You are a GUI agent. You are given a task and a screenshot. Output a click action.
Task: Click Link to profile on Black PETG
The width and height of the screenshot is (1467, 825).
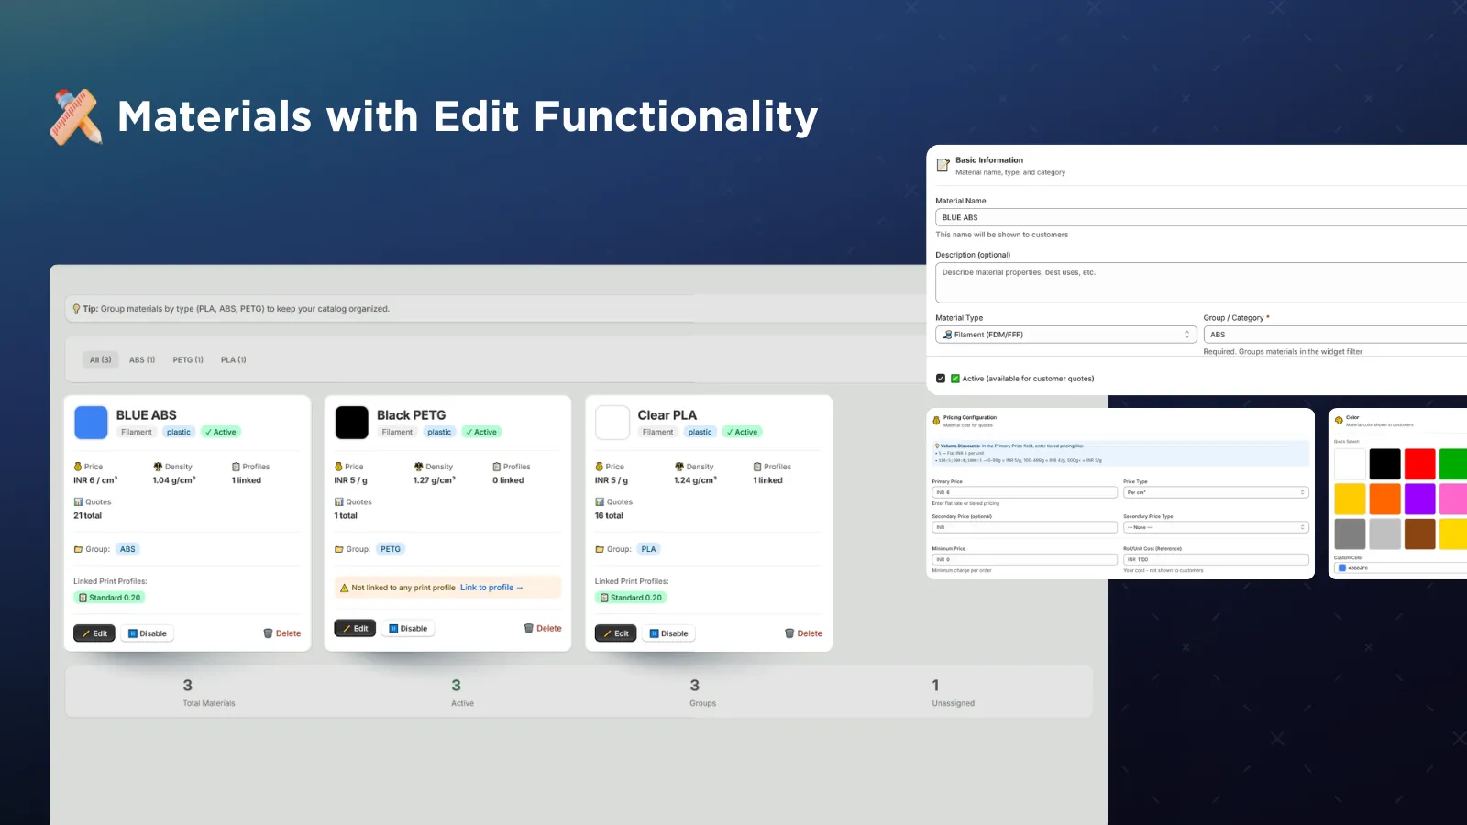(491, 587)
